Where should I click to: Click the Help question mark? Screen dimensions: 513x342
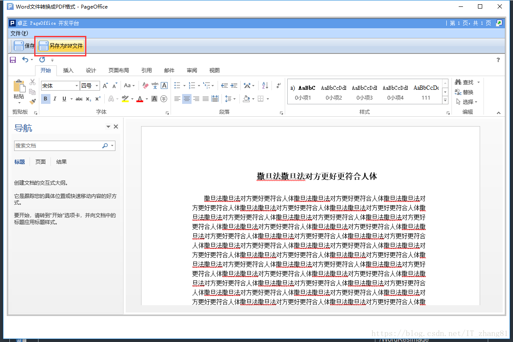pyautogui.click(x=498, y=60)
